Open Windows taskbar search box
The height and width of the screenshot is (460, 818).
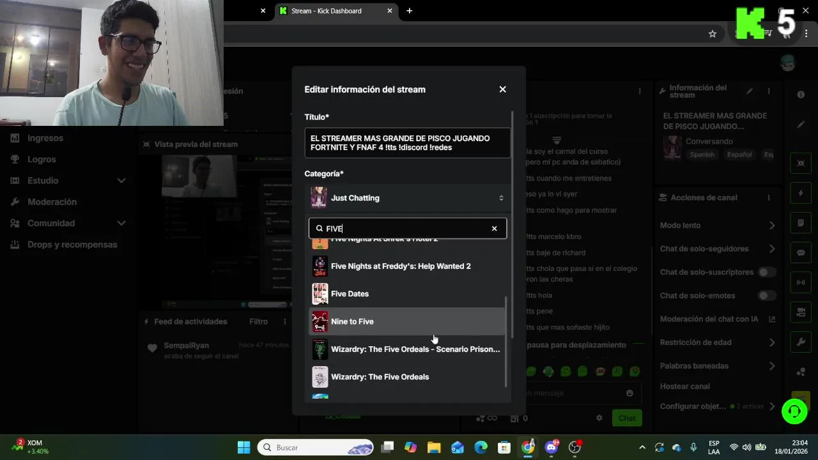click(316, 447)
